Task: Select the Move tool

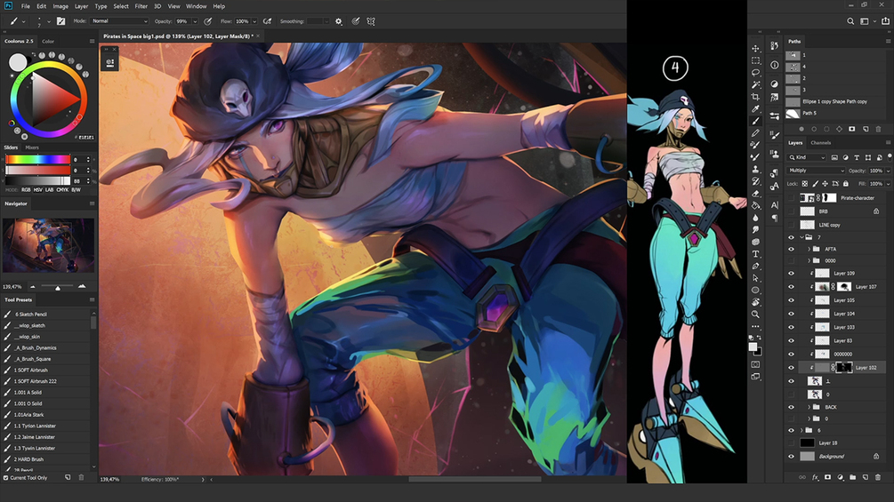Action: click(x=755, y=48)
